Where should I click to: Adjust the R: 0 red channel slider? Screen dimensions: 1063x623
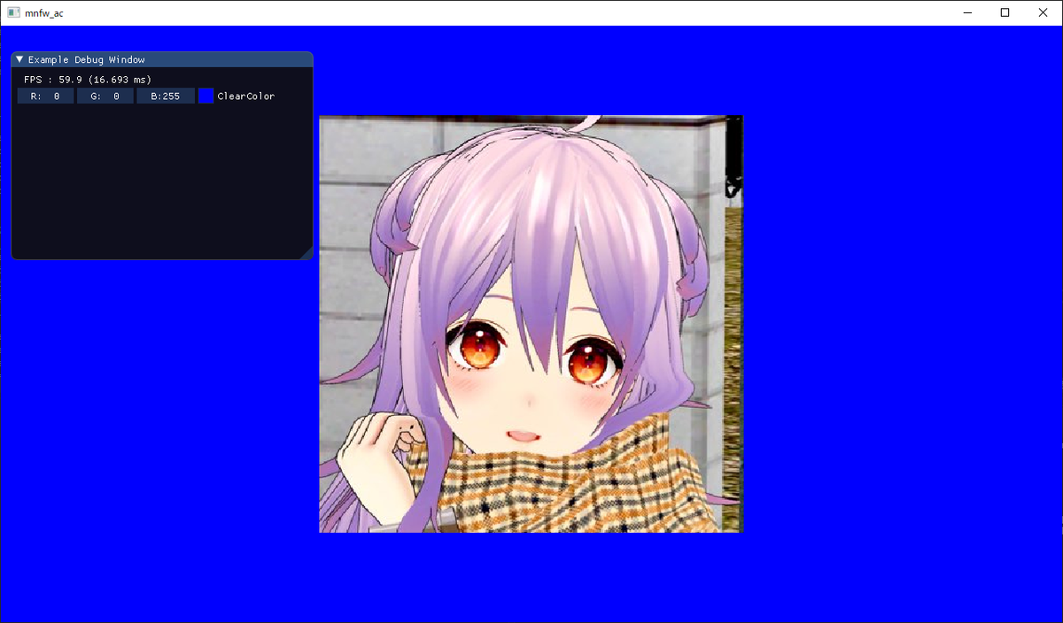[x=45, y=96]
